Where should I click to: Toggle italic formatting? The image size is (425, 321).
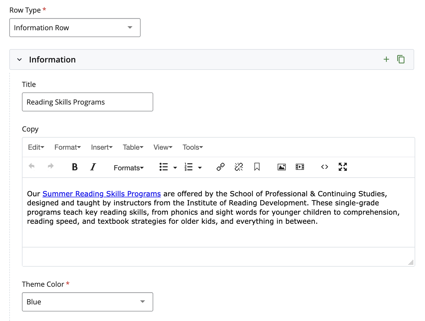(93, 167)
